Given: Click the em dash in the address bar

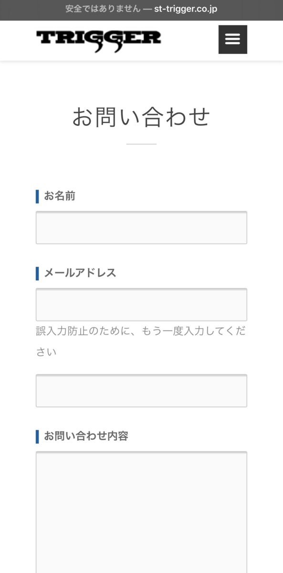Looking at the screenshot, I should coord(147,9).
